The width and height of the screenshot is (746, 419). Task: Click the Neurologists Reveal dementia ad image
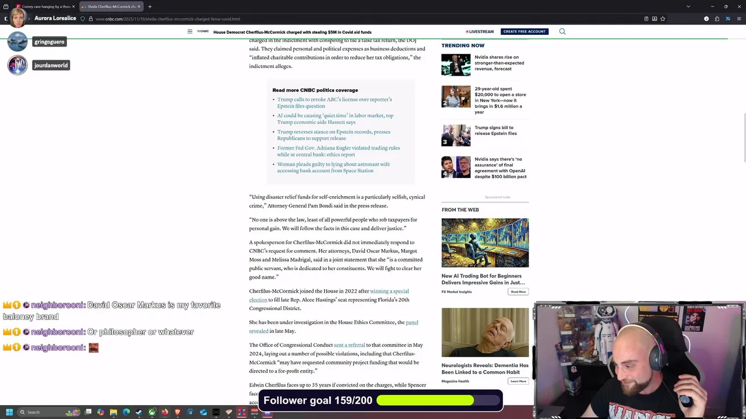pyautogui.click(x=485, y=332)
